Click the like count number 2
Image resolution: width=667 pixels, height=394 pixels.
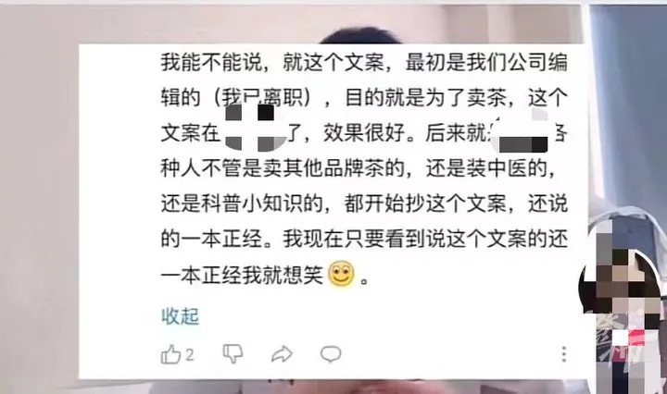pos(190,354)
